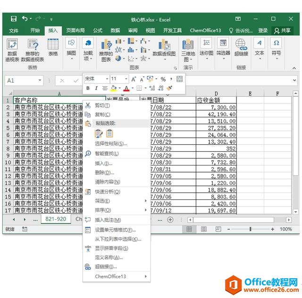Expand 筛选(E) submenu in context menu
This screenshot has height=298, width=302.
pyautogui.click(x=146, y=201)
